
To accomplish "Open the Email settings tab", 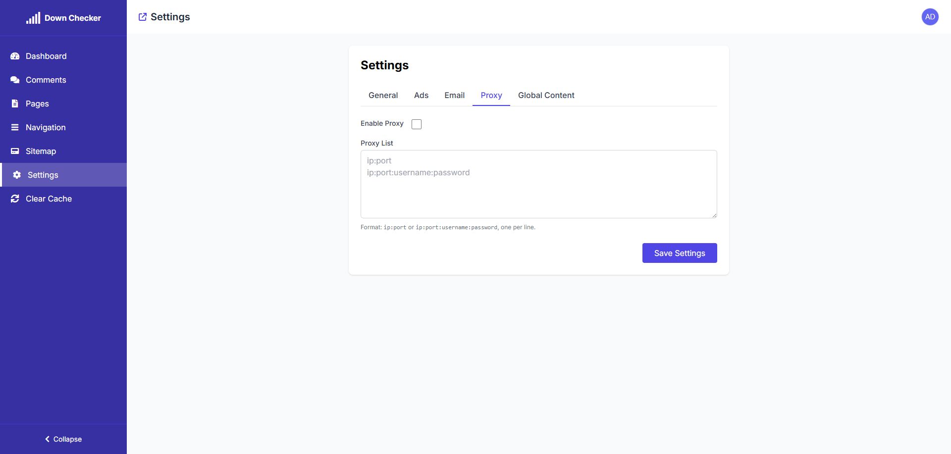I will pyautogui.click(x=454, y=95).
